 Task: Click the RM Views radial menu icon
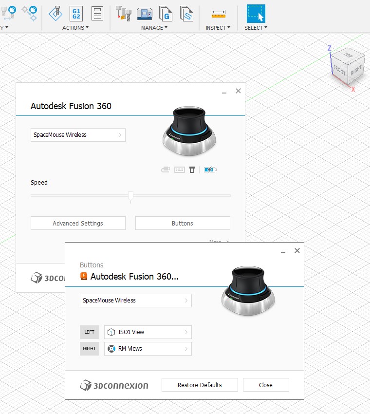[x=111, y=349]
